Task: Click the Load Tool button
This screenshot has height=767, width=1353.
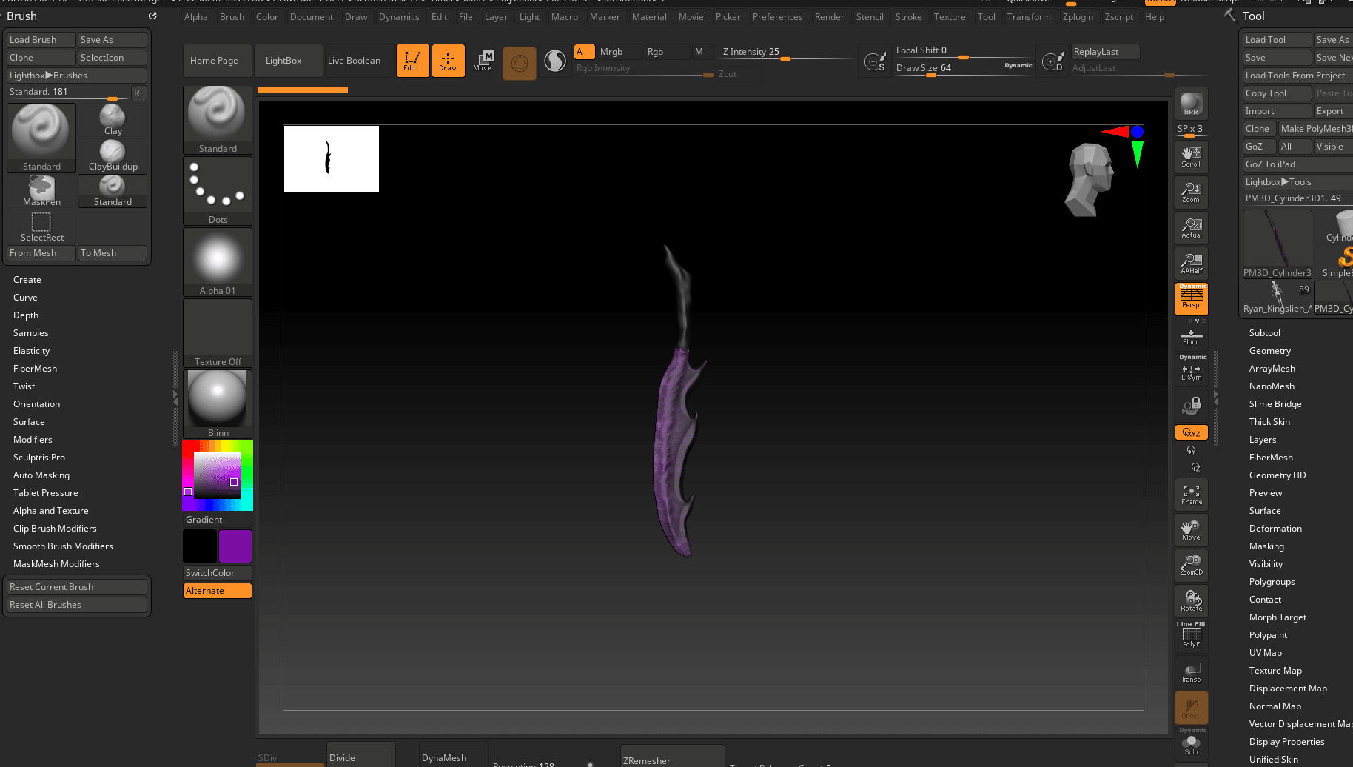Action: tap(1277, 40)
